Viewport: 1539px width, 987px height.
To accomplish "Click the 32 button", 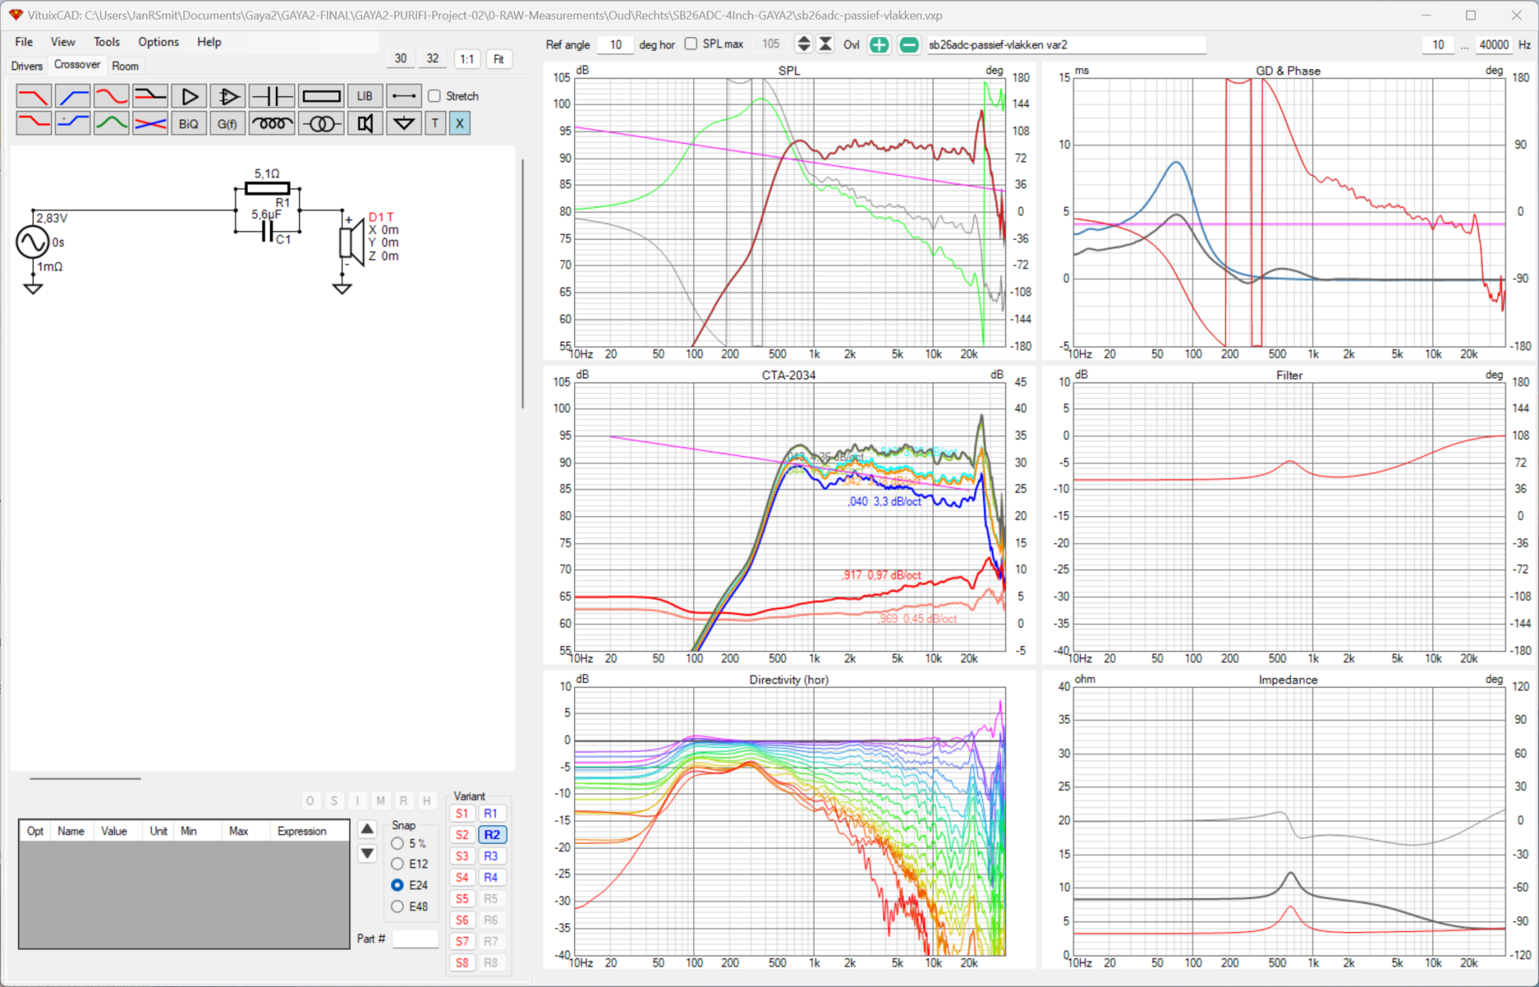I will (x=433, y=59).
